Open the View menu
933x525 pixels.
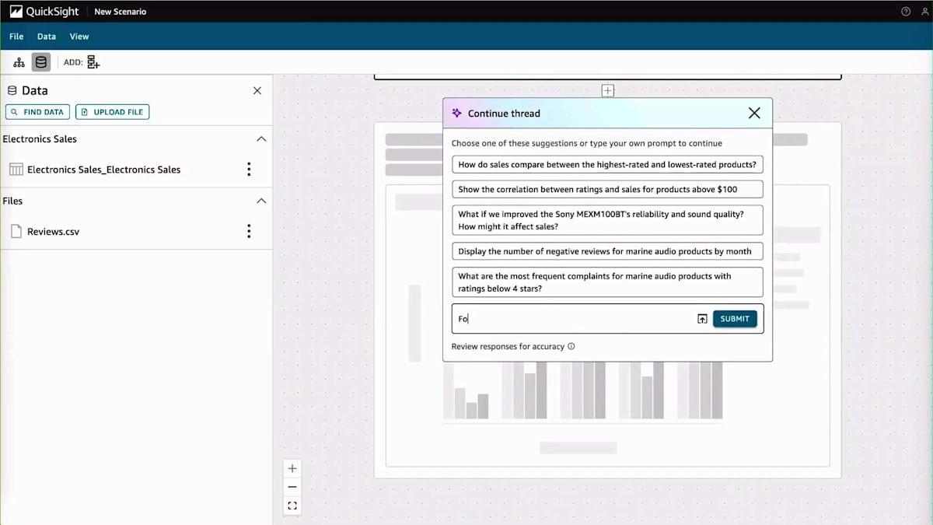(x=79, y=37)
